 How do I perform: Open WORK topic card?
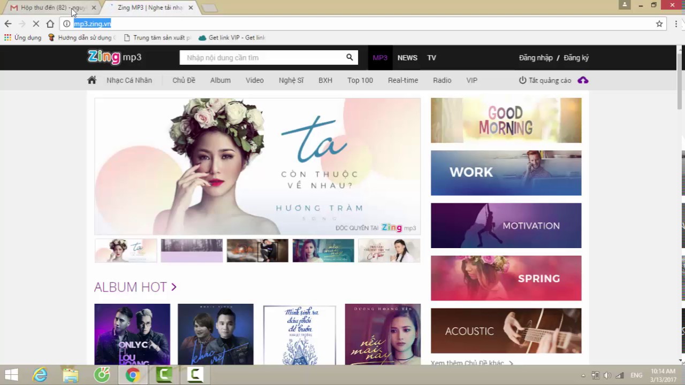point(506,173)
